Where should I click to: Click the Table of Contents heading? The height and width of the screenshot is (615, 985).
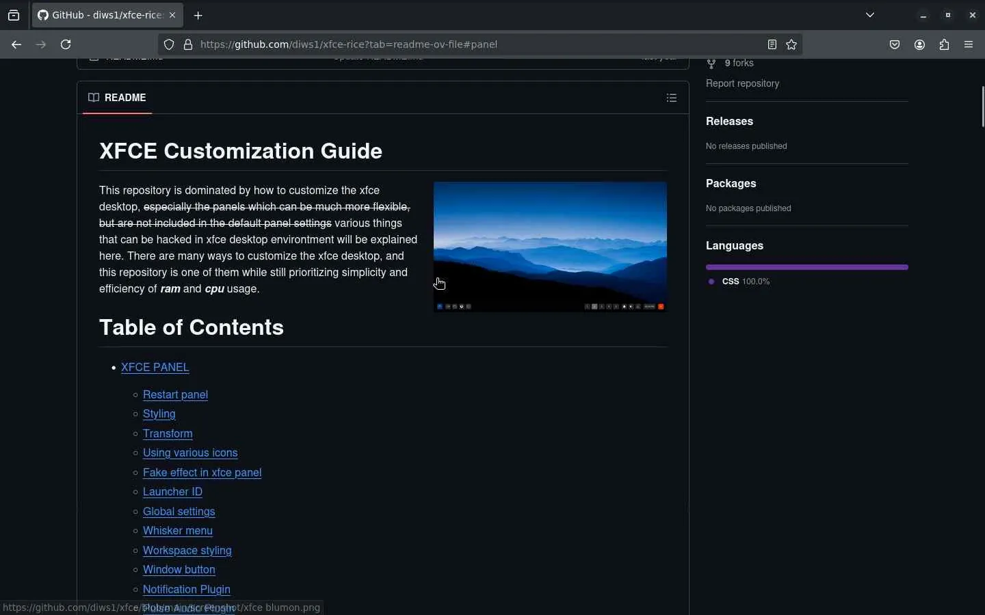pos(192,327)
